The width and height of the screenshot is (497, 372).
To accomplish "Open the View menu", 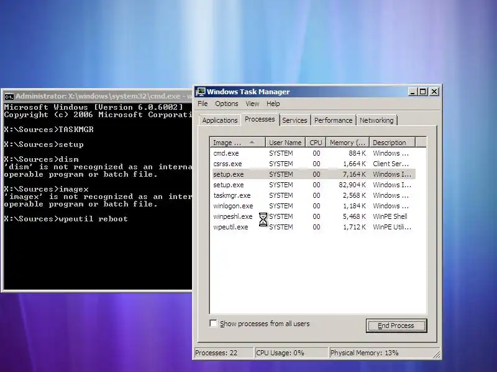I will [x=252, y=104].
